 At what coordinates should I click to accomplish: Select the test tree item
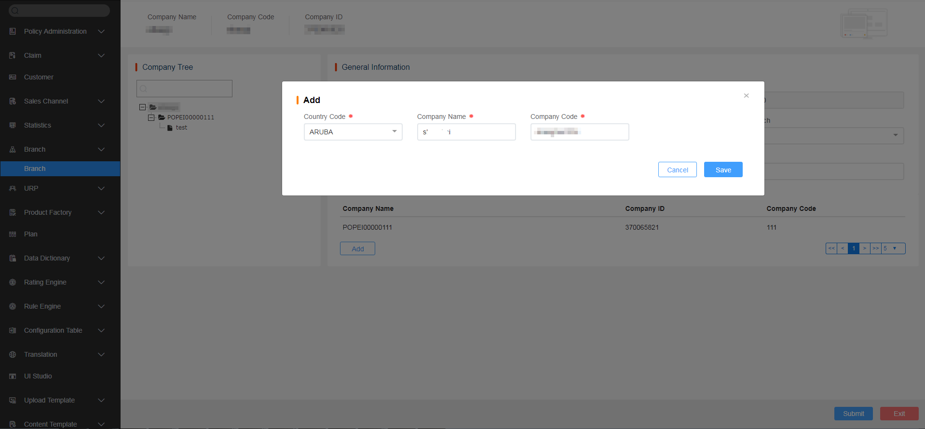tap(181, 128)
